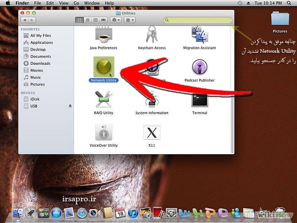Open Microsoft Excel from the Dock
297x223 pixels.
pyautogui.click(x=197, y=213)
